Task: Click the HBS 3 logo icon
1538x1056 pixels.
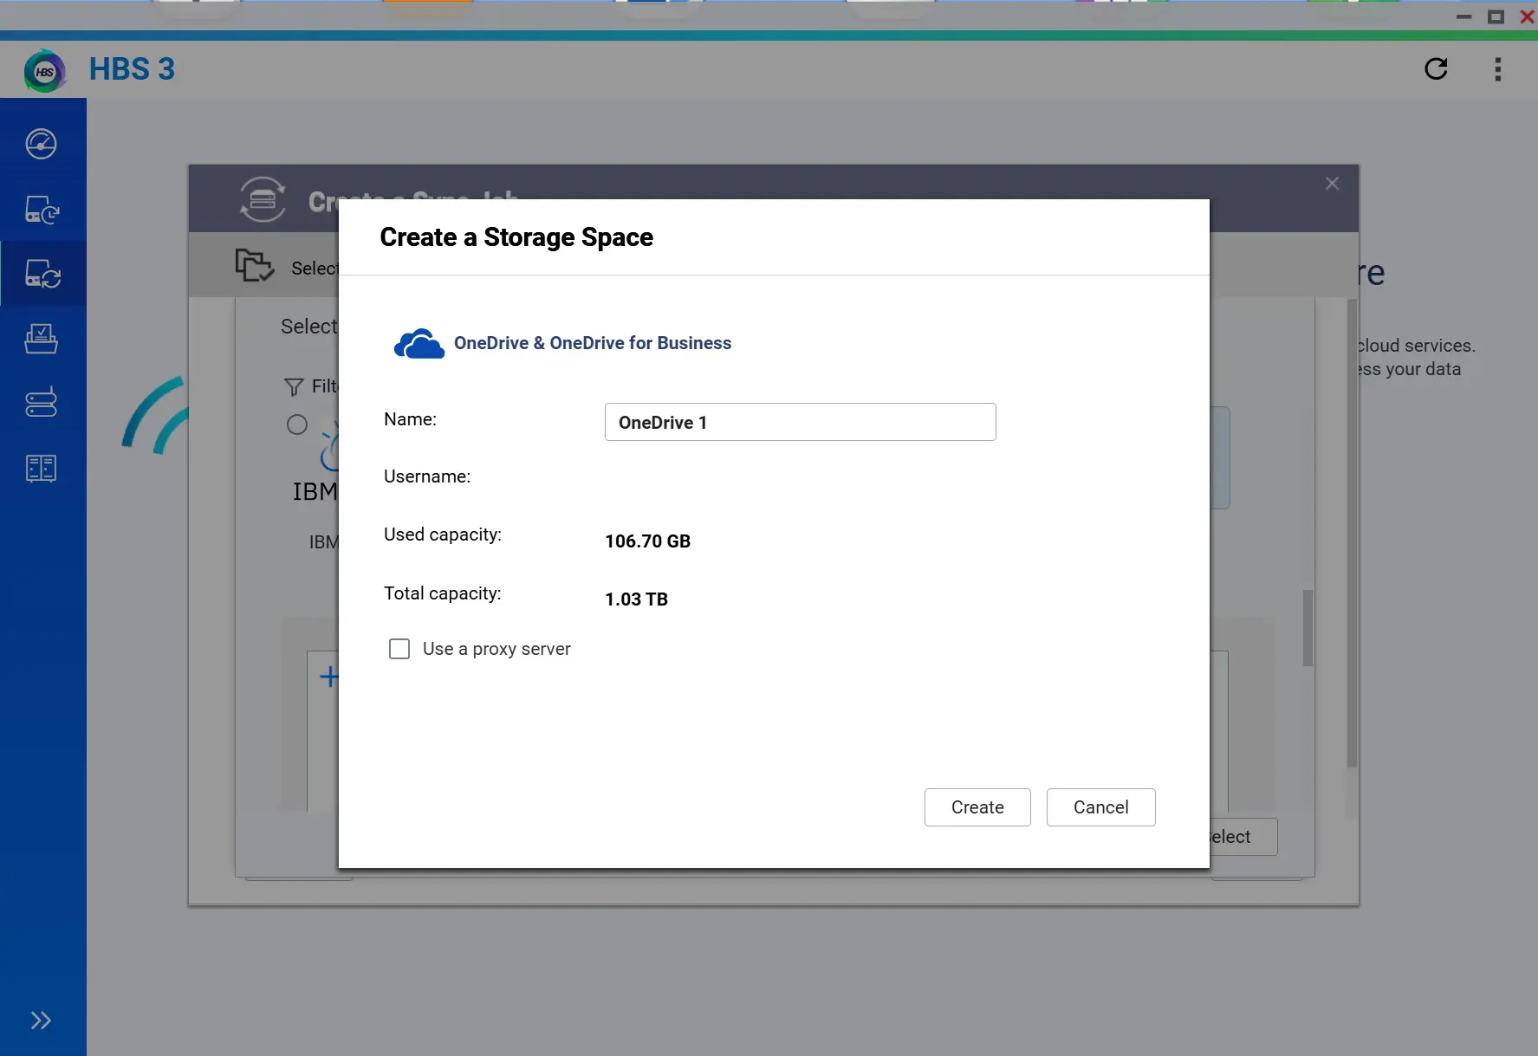Action: 45,72
